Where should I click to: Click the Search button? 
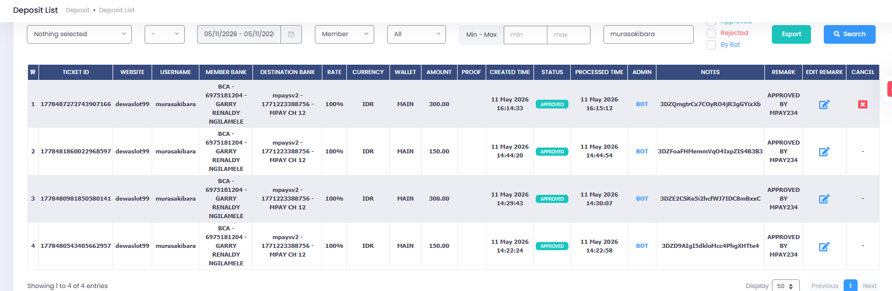(849, 34)
